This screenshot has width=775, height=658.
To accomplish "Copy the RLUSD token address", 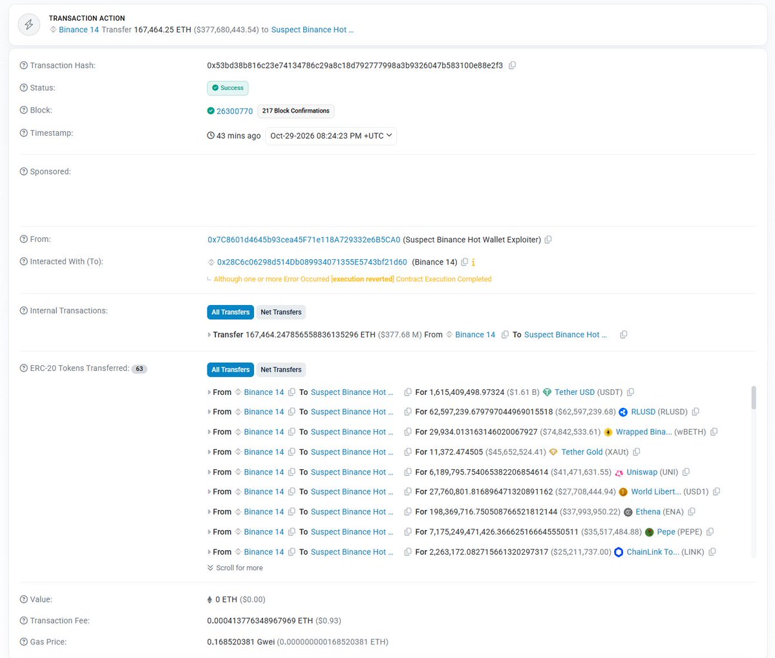I will 695,412.
